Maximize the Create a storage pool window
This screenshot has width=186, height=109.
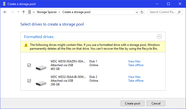click(x=168, y=4)
